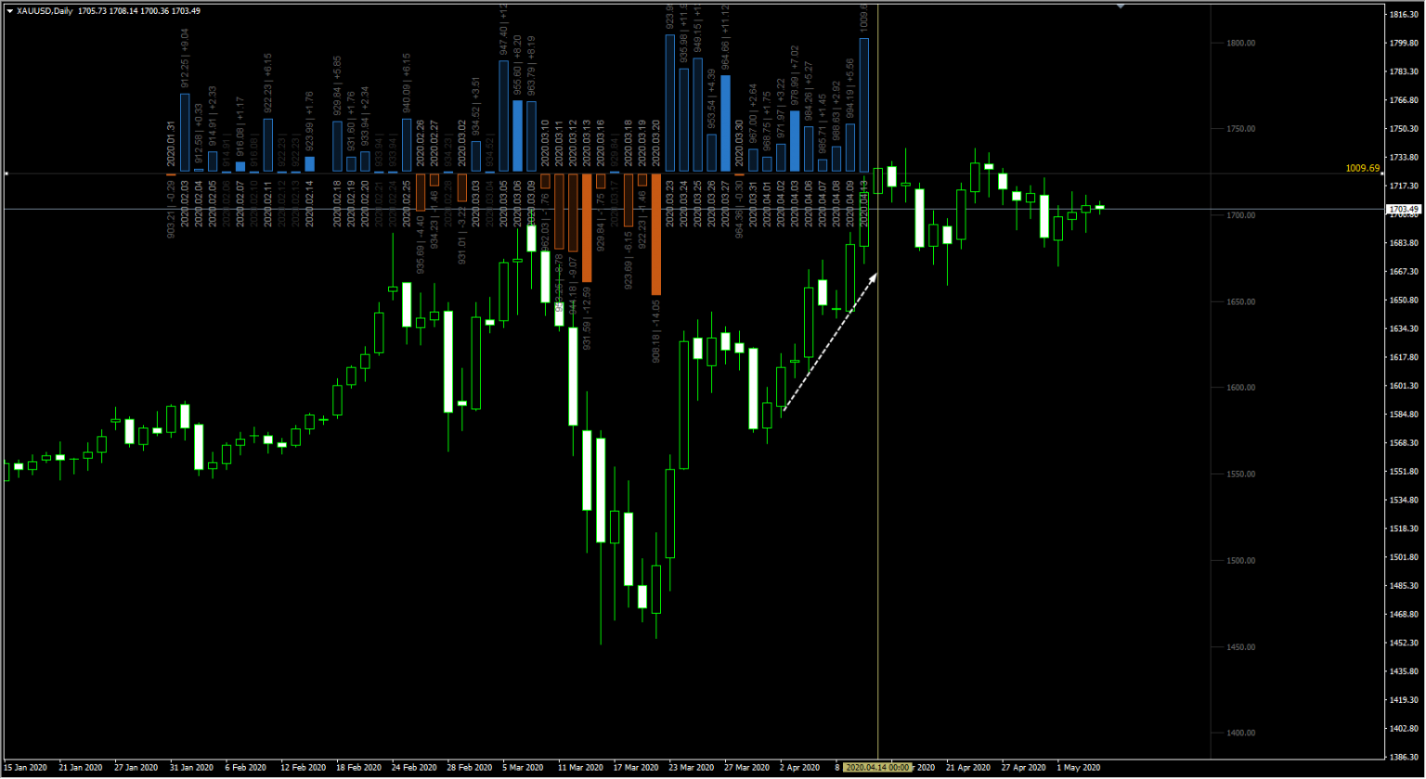The width and height of the screenshot is (1426, 779).
Task: Click the small square handle at left of horizontal line
Action: (x=6, y=173)
